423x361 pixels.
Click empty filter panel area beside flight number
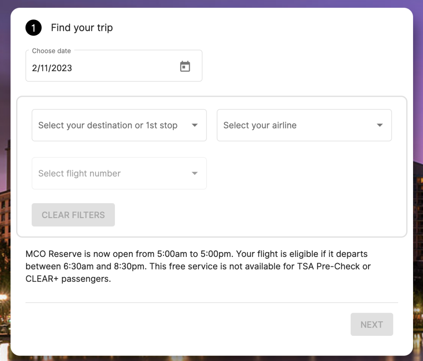click(x=304, y=173)
